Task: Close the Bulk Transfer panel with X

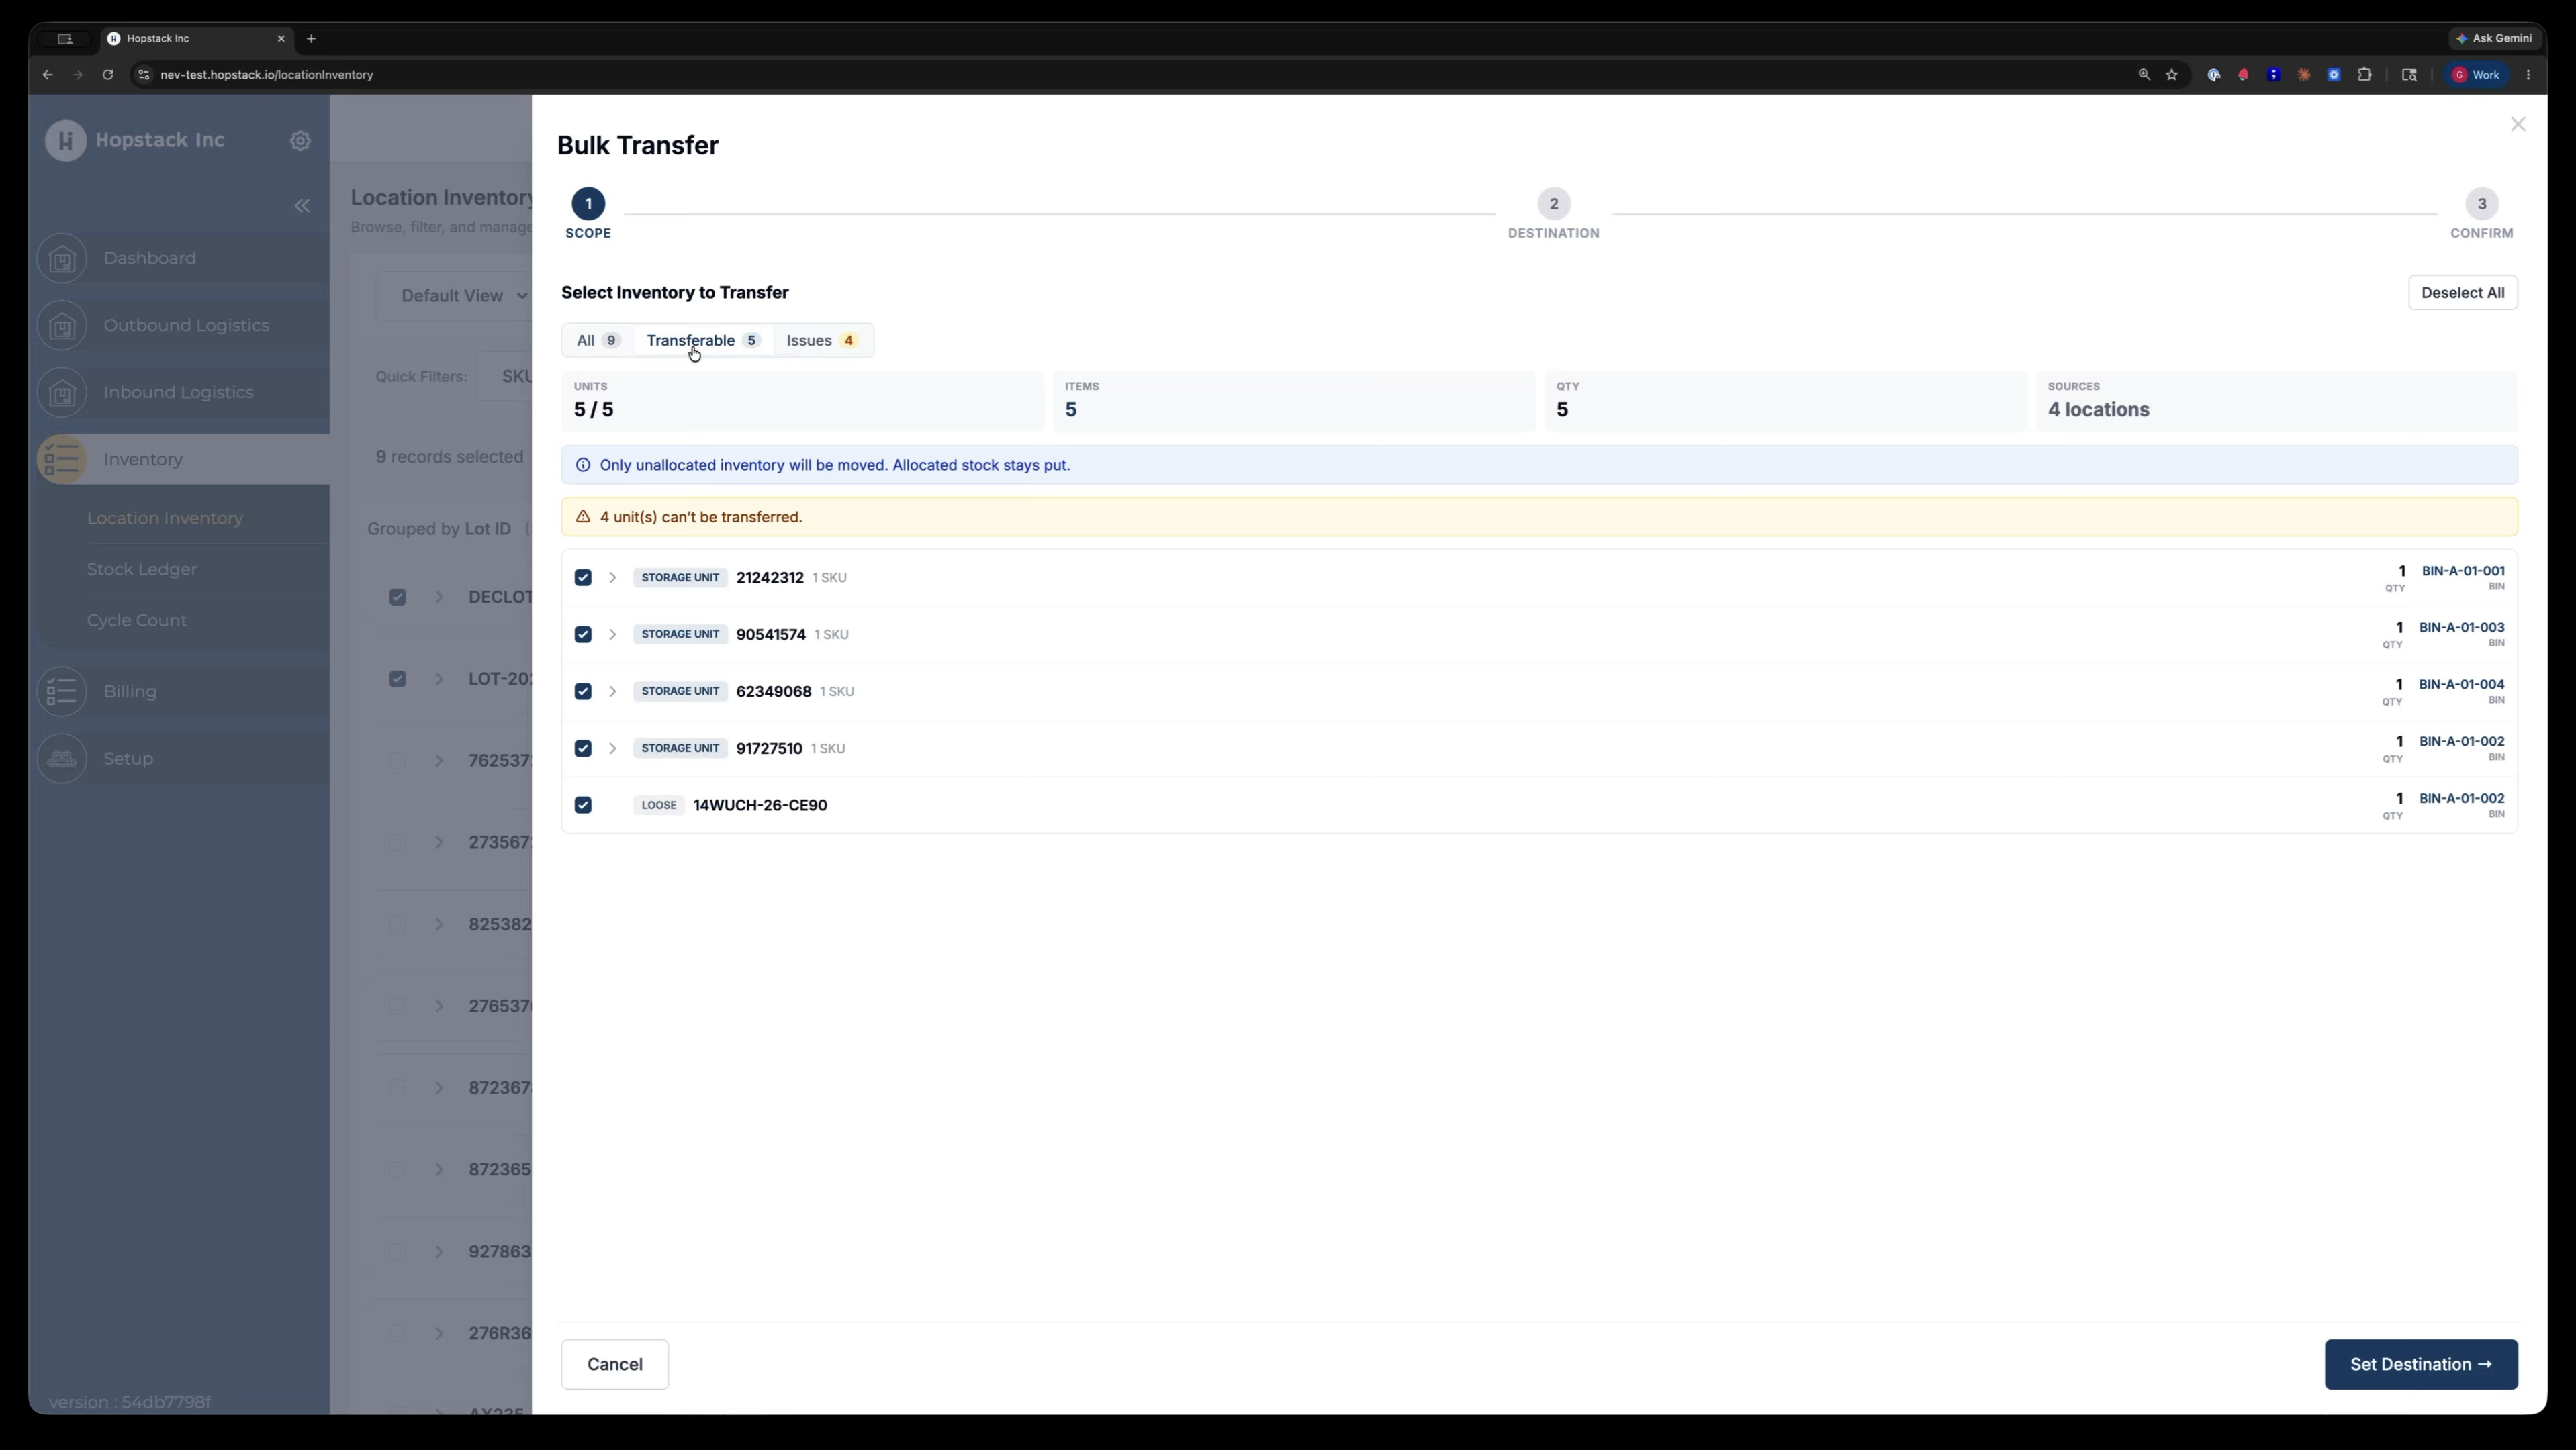Action: coord(2518,124)
